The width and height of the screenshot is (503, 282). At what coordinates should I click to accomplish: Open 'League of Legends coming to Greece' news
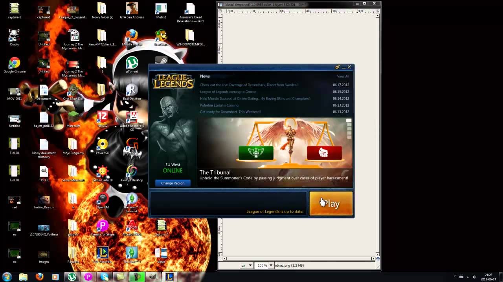228,92
